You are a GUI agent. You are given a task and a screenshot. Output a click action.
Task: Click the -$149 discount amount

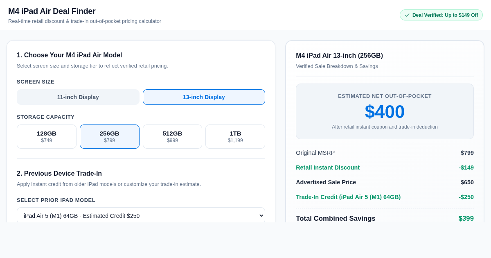[x=466, y=167]
